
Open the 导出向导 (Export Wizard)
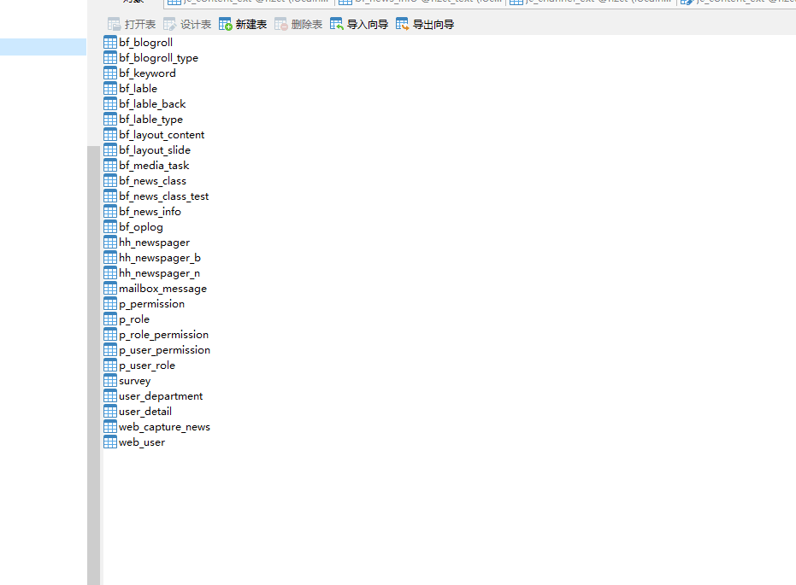[x=425, y=24]
